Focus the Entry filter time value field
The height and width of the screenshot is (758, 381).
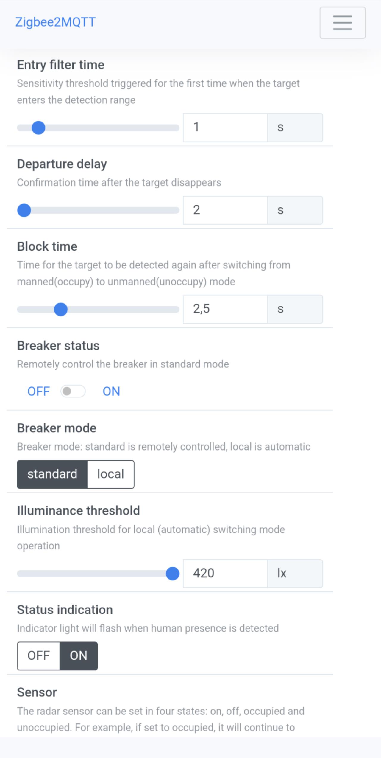coord(225,128)
